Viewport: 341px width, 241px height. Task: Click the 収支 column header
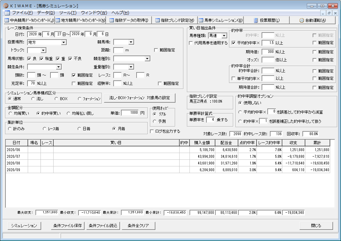[293, 143]
